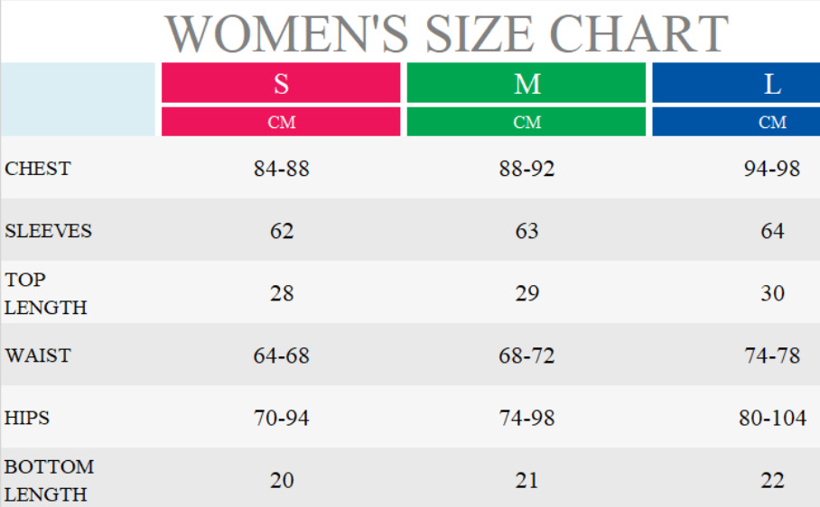Click the CM unit under size M
Screen dimensions: 820x507
point(526,122)
